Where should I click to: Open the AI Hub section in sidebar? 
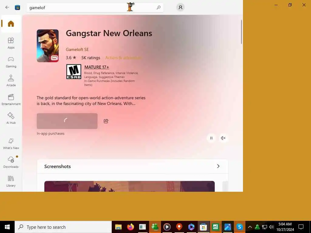pyautogui.click(x=11, y=118)
